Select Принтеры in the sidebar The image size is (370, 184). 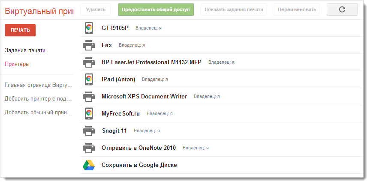[x=17, y=64]
